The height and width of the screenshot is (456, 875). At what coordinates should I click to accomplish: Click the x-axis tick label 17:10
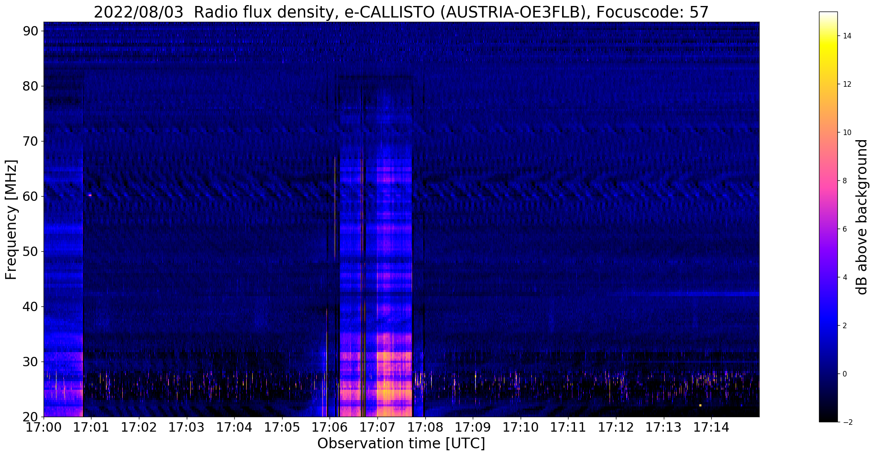(x=521, y=427)
